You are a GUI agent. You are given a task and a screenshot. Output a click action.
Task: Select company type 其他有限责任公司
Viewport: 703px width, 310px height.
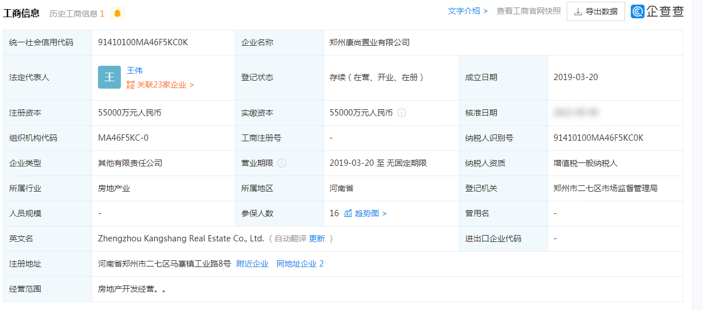[x=130, y=163]
